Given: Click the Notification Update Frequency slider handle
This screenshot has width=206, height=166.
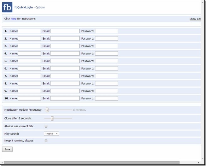Looking at the screenshot, I should (x=47, y=110).
